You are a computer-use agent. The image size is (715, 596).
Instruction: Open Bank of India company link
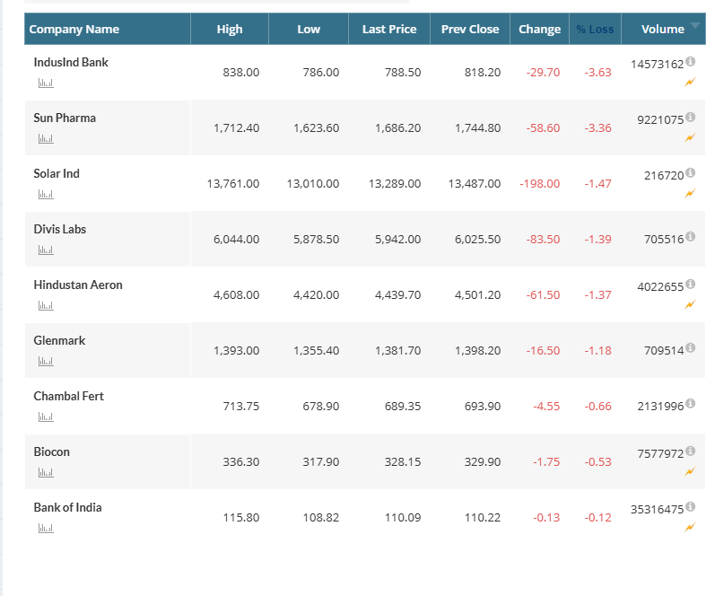point(67,507)
